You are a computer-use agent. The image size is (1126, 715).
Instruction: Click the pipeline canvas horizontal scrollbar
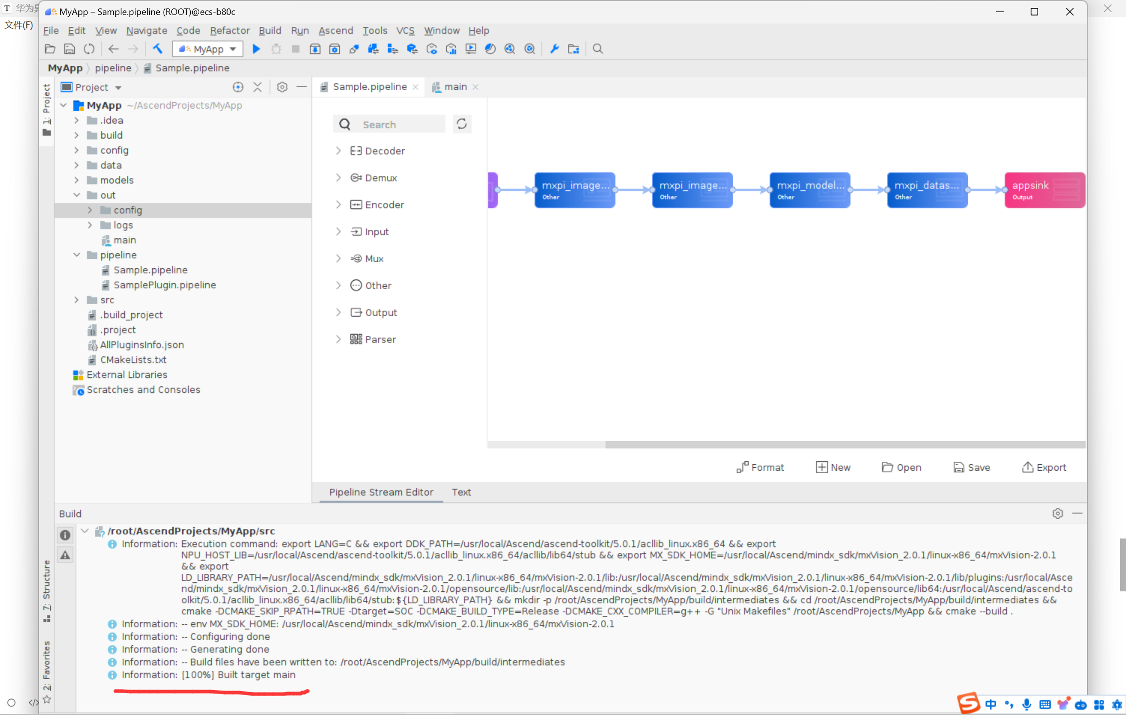tap(844, 444)
